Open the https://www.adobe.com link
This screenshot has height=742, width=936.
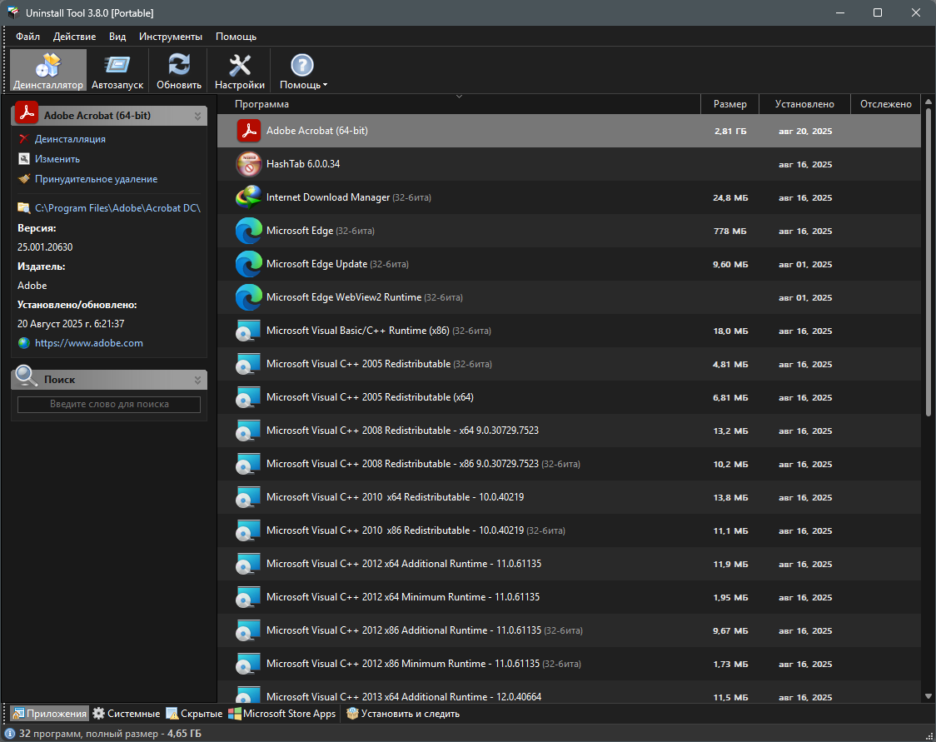tap(88, 343)
